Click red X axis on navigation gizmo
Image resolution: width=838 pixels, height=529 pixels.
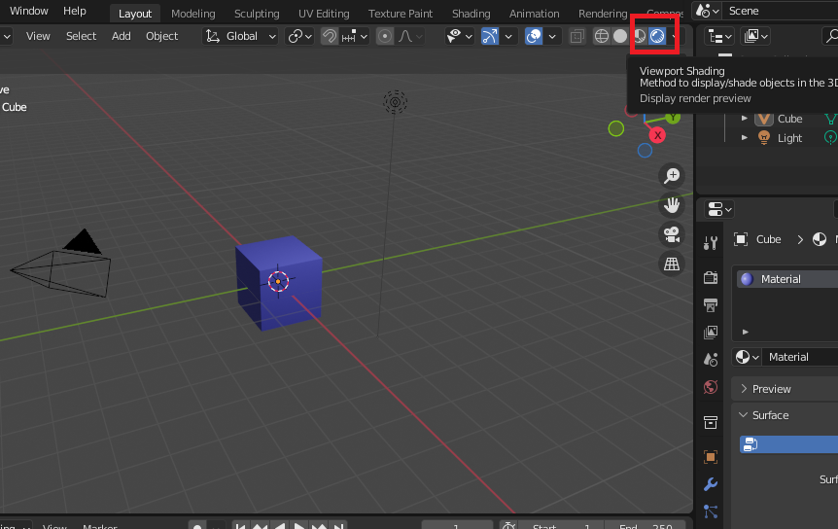point(657,136)
